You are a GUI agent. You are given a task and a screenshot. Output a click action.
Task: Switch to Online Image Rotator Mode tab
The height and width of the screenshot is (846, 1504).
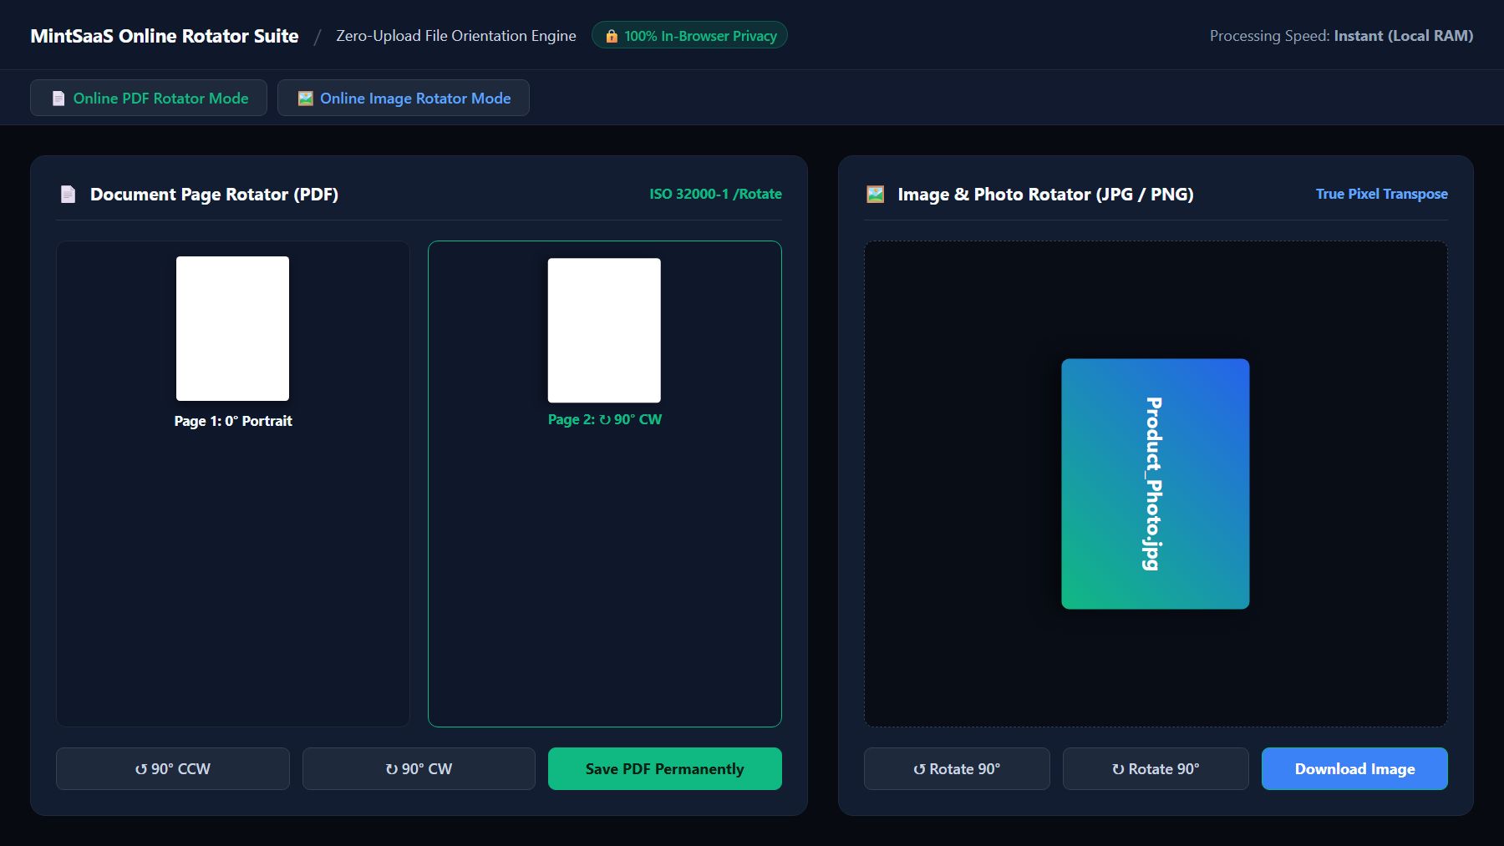(x=404, y=98)
